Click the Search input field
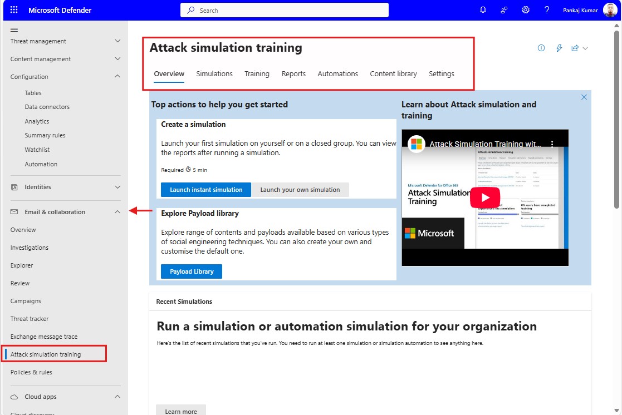The image size is (622, 415). coord(284,9)
